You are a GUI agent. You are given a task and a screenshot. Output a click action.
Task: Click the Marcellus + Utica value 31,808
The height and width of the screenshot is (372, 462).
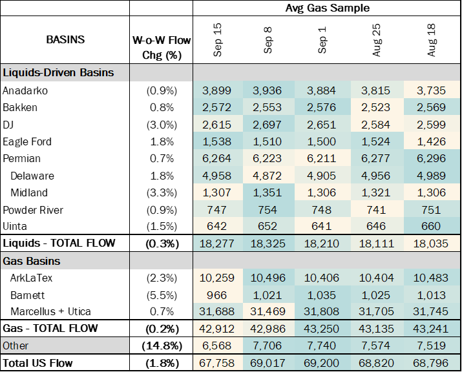[x=322, y=311]
